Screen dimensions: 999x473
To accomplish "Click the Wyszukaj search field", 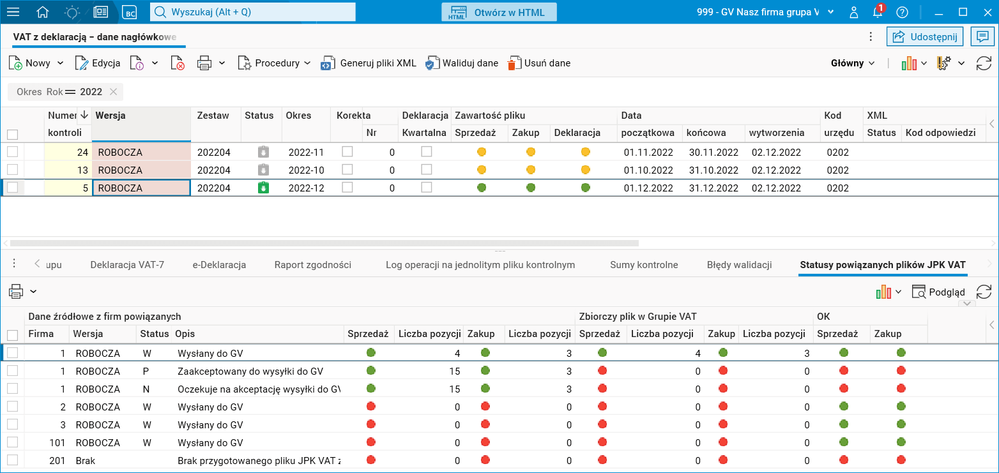I will click(253, 12).
